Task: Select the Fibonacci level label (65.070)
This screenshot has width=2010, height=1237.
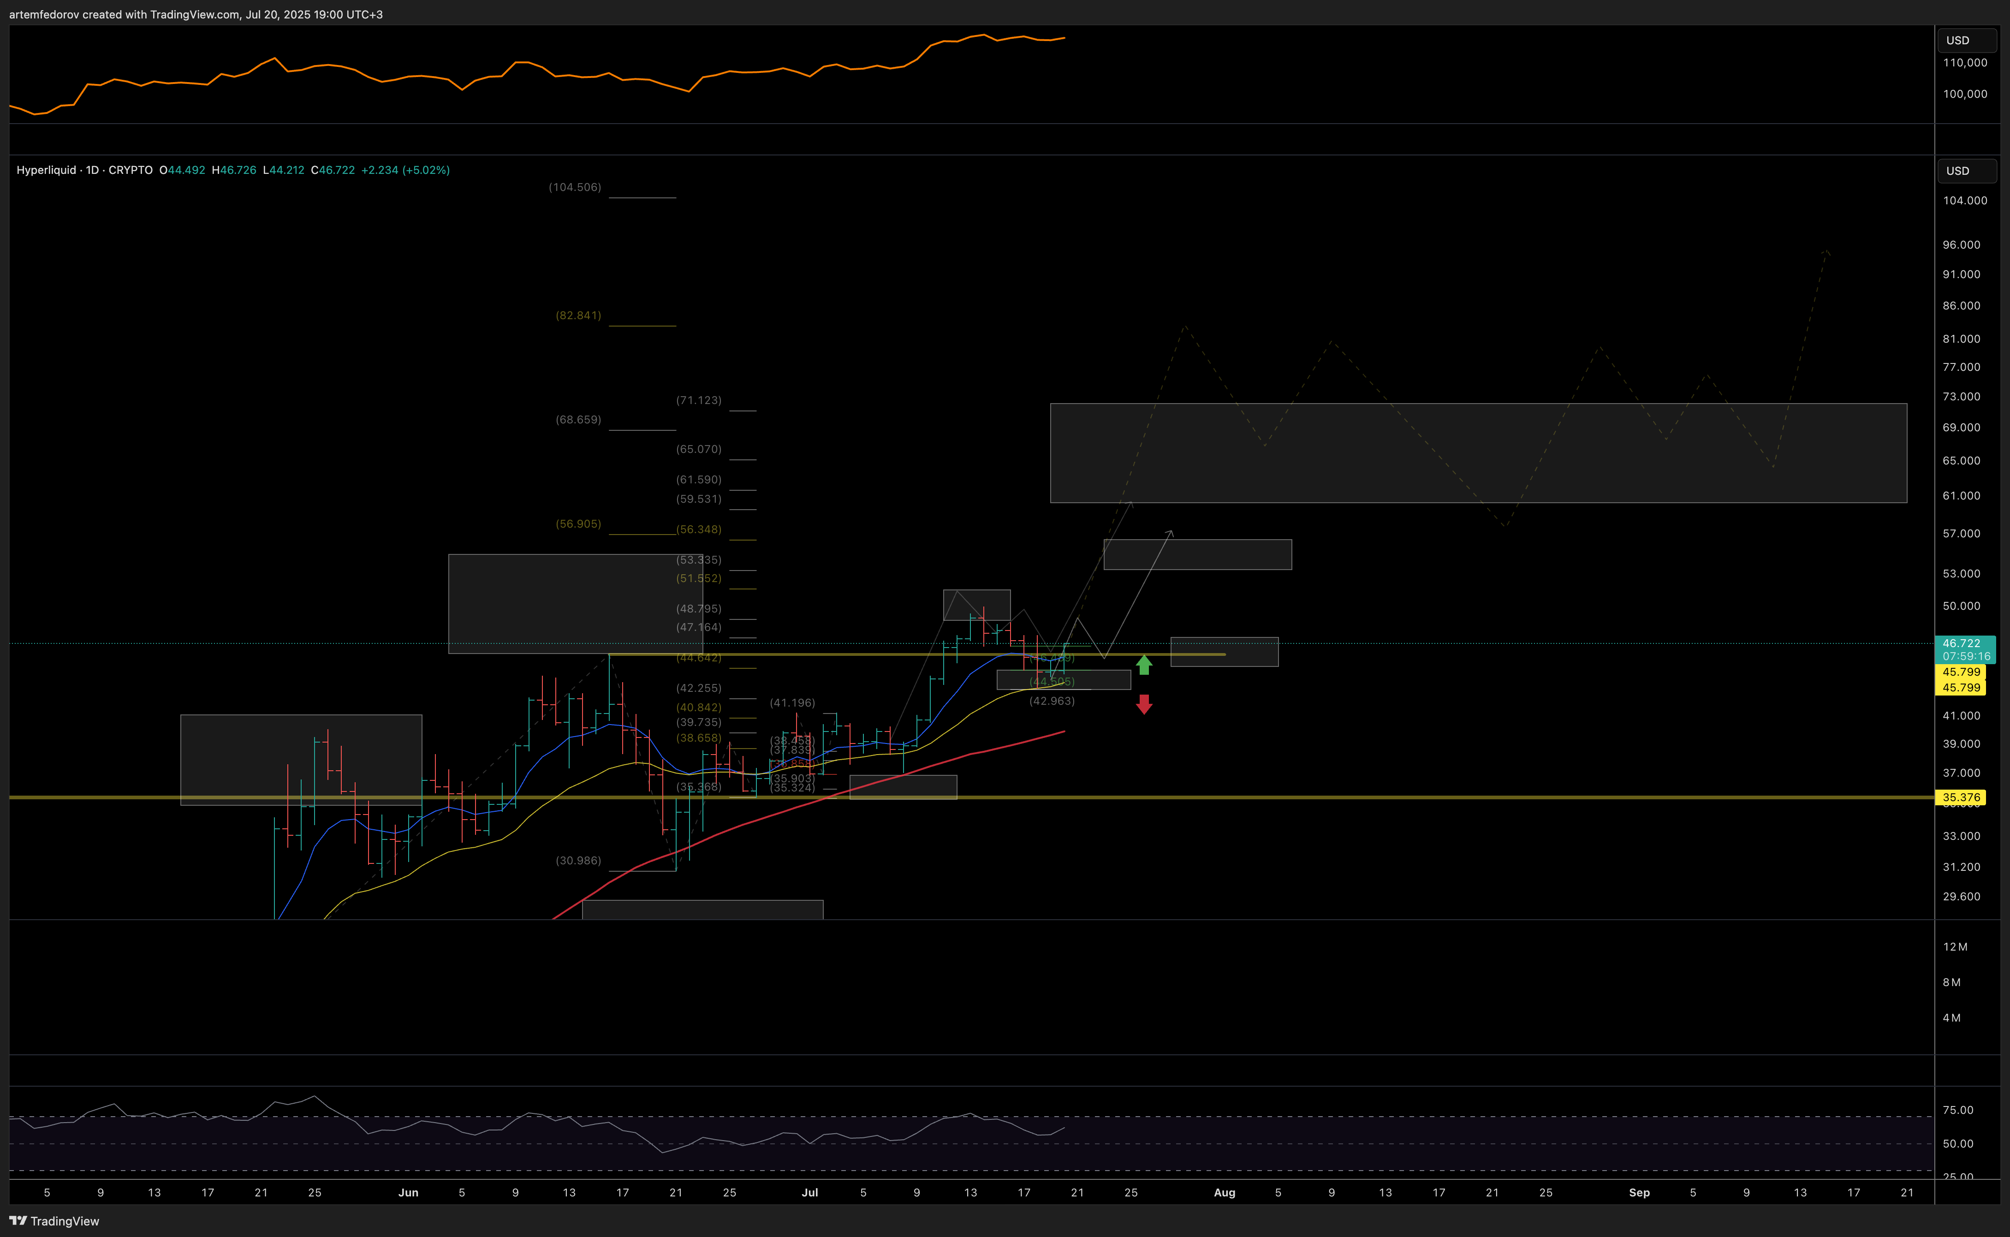Action: tap(699, 449)
